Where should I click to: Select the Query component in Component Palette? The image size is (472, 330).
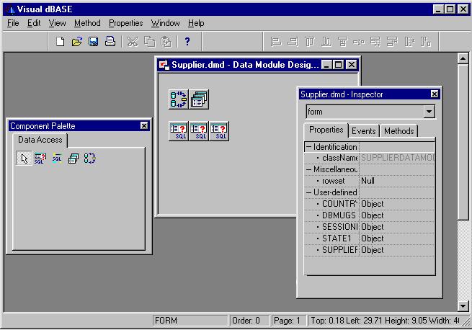tap(40, 159)
